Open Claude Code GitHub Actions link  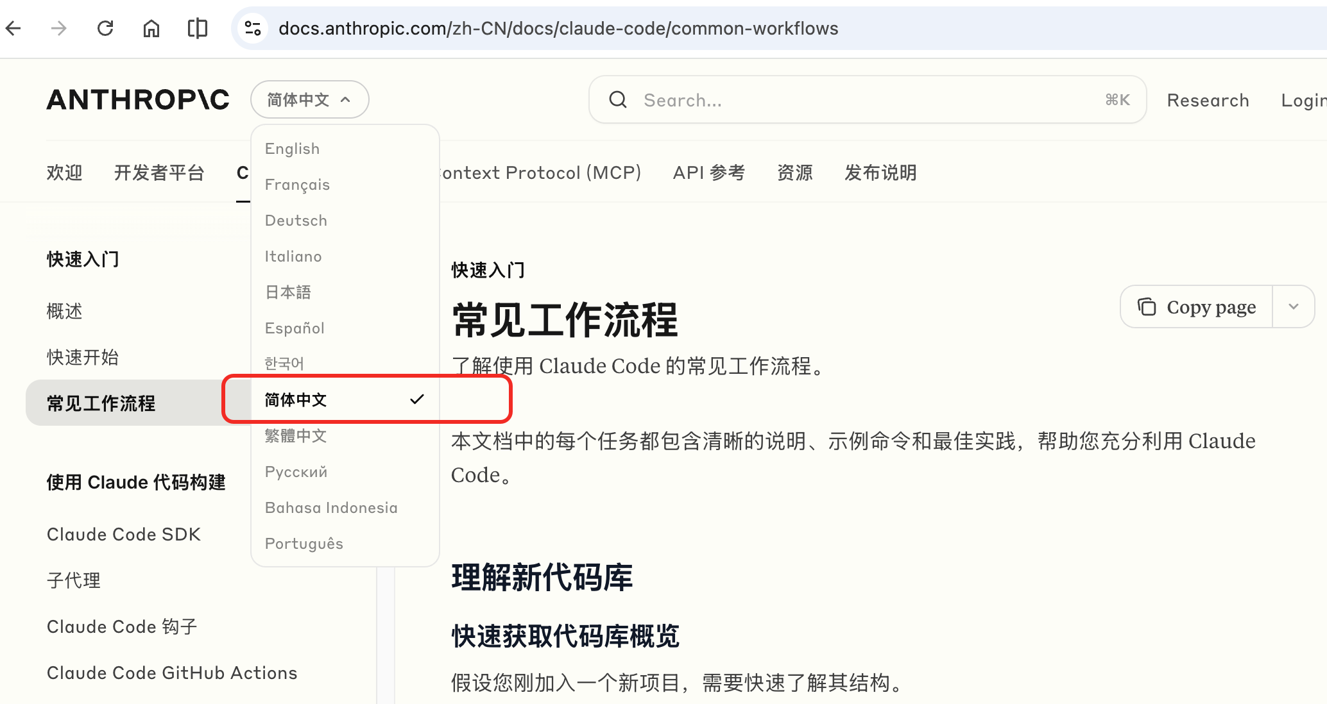point(172,673)
